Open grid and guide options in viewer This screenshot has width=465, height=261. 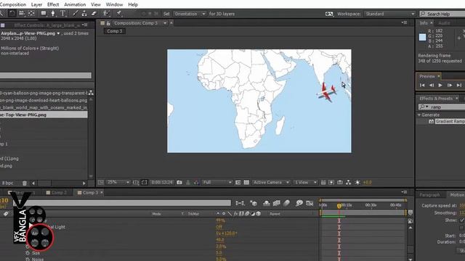click(136, 183)
